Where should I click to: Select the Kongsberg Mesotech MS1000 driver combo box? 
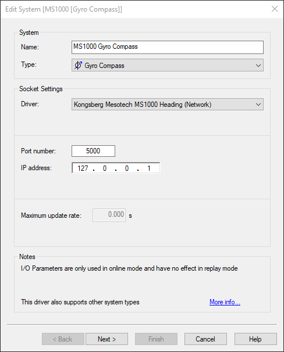pos(168,105)
